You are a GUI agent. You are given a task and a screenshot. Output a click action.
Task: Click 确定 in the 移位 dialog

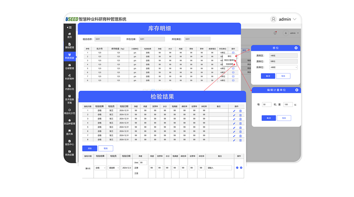coord(268,76)
